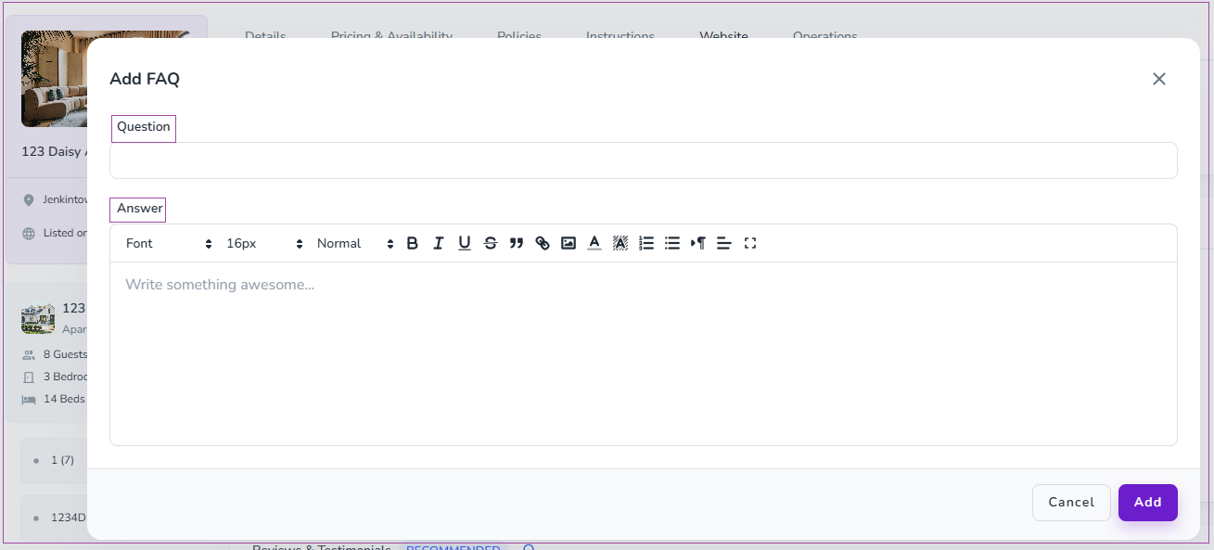Click into the Answer text area
Viewport: 1214px width, 550px height.
644,353
